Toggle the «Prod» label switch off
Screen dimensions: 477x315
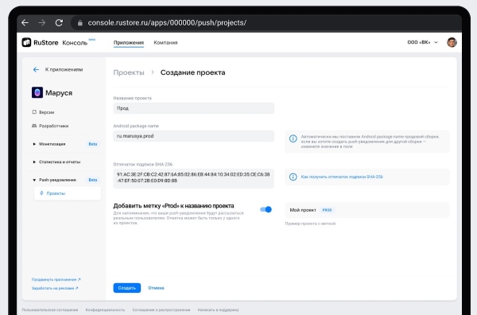click(266, 209)
